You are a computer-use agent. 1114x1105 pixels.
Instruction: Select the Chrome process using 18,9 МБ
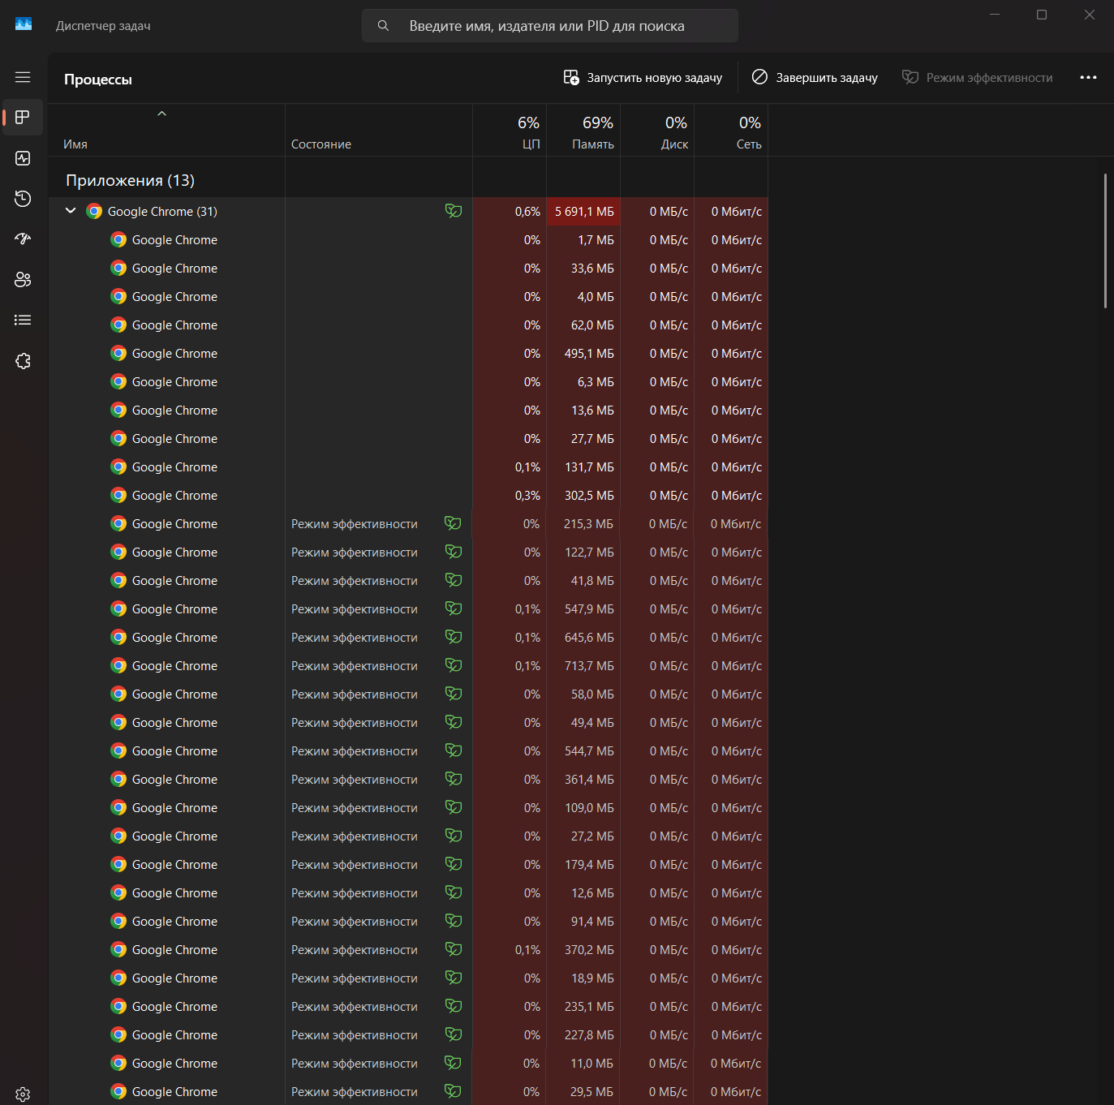pos(409,978)
